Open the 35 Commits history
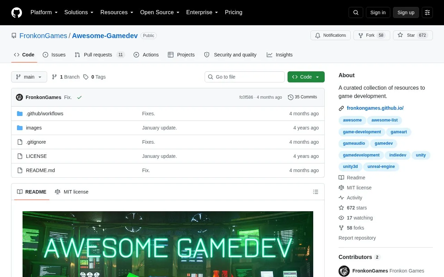This screenshot has width=444, height=277. click(302, 97)
